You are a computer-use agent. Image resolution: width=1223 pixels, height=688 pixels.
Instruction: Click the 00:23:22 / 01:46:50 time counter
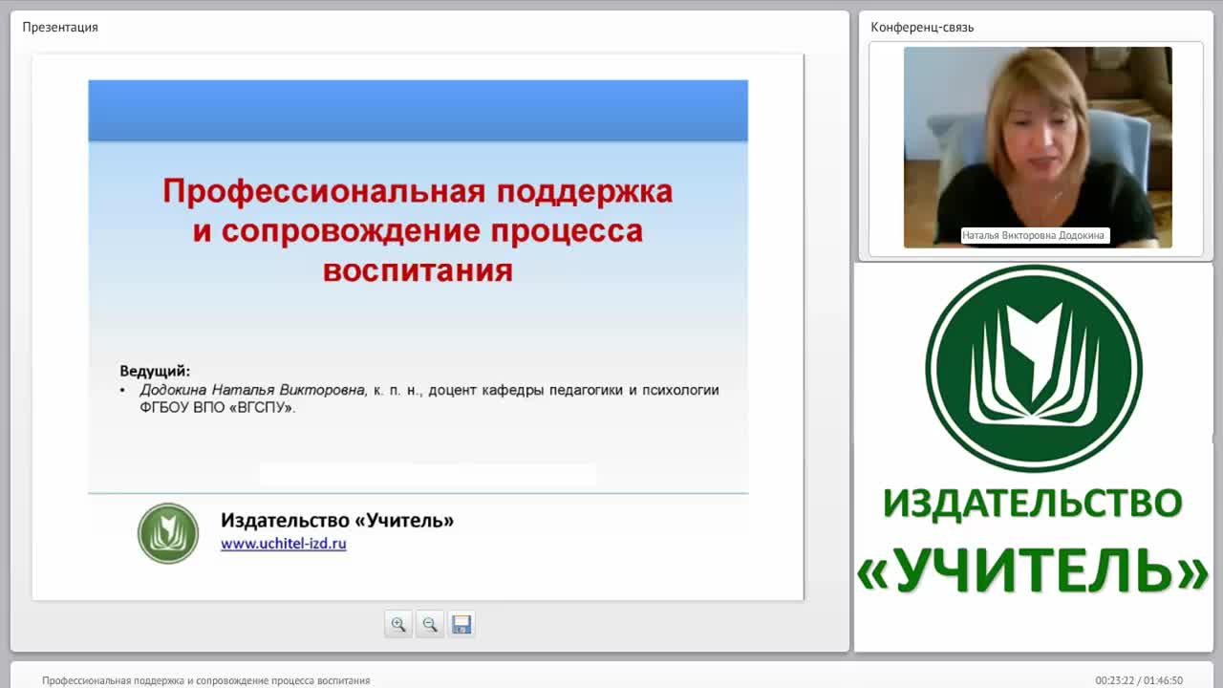[x=1139, y=680]
